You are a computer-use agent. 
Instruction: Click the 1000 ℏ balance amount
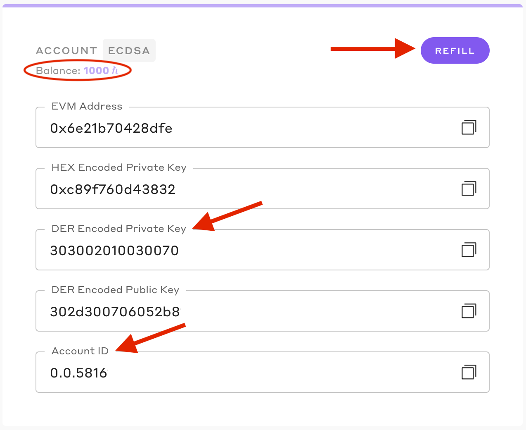coord(101,71)
